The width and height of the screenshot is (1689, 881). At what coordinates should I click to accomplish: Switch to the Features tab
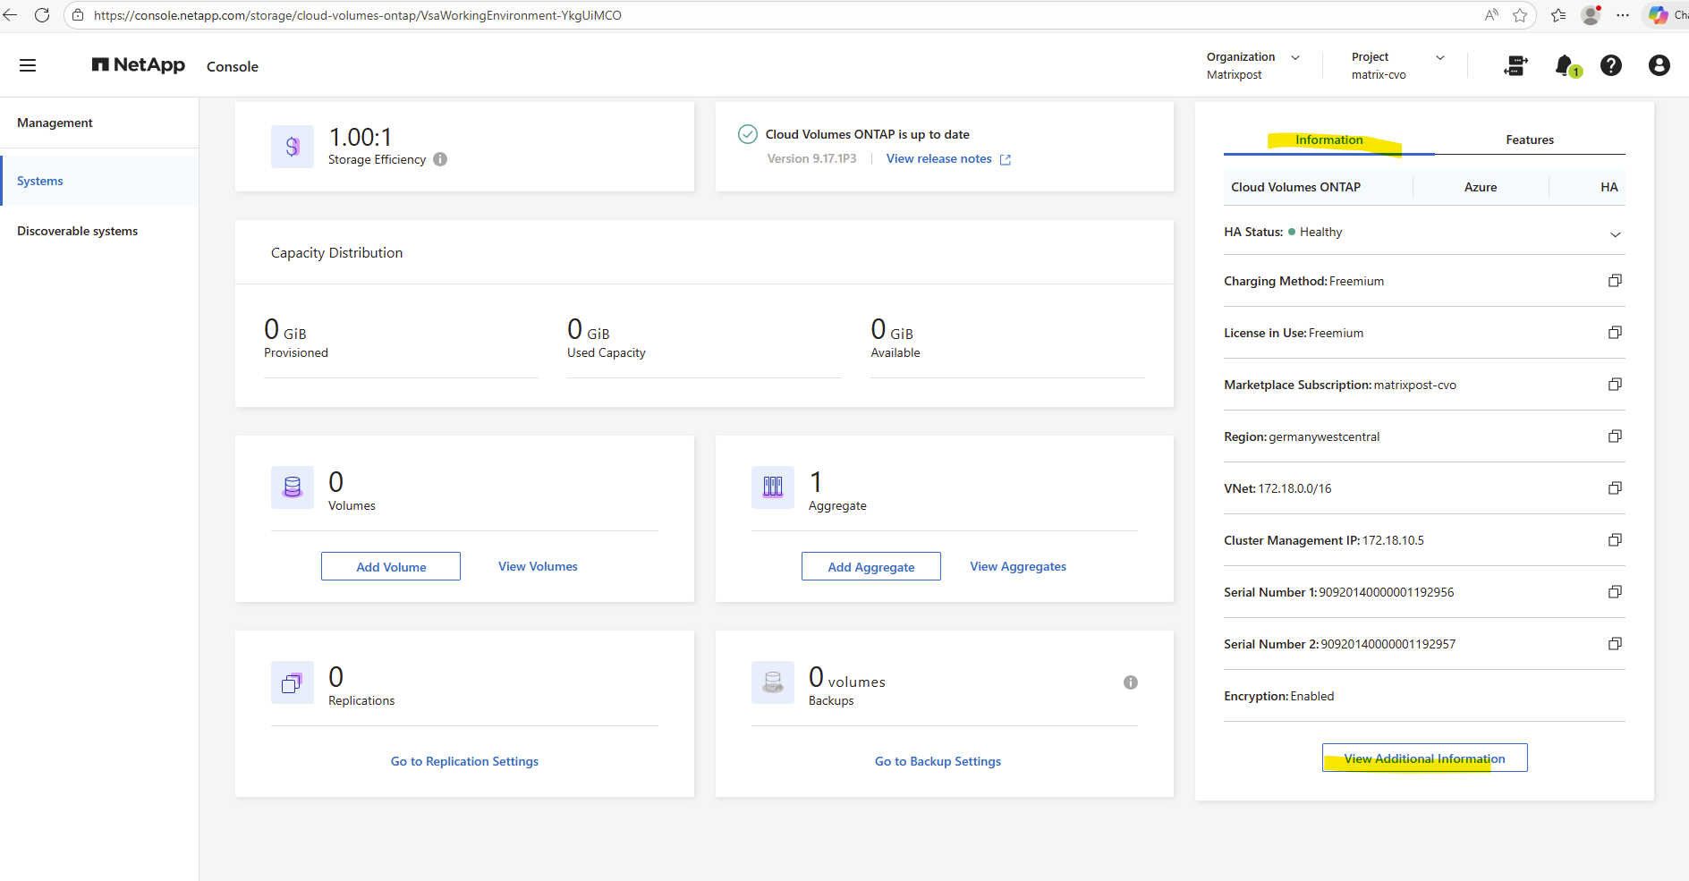[x=1529, y=140]
